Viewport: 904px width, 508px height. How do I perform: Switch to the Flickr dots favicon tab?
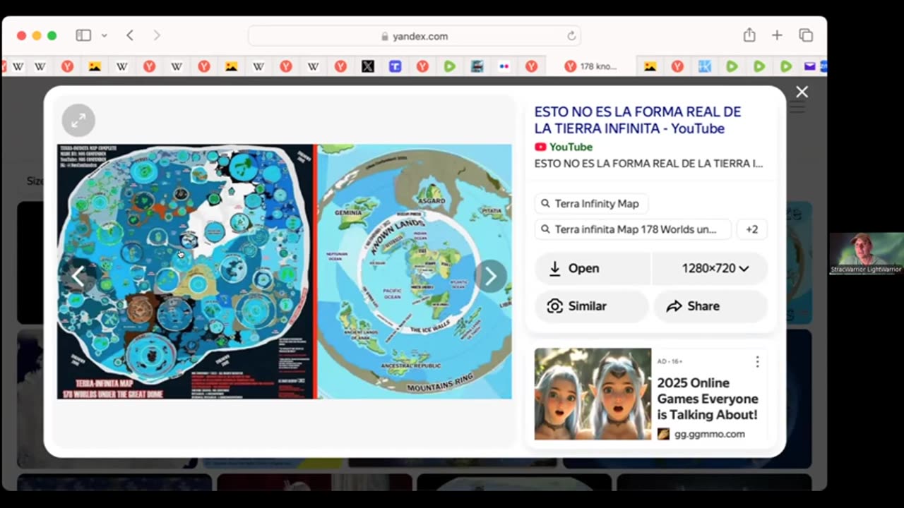[x=504, y=66]
